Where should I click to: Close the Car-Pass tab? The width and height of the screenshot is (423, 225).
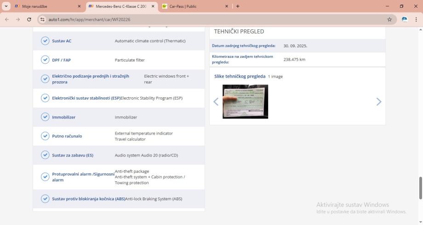click(227, 6)
